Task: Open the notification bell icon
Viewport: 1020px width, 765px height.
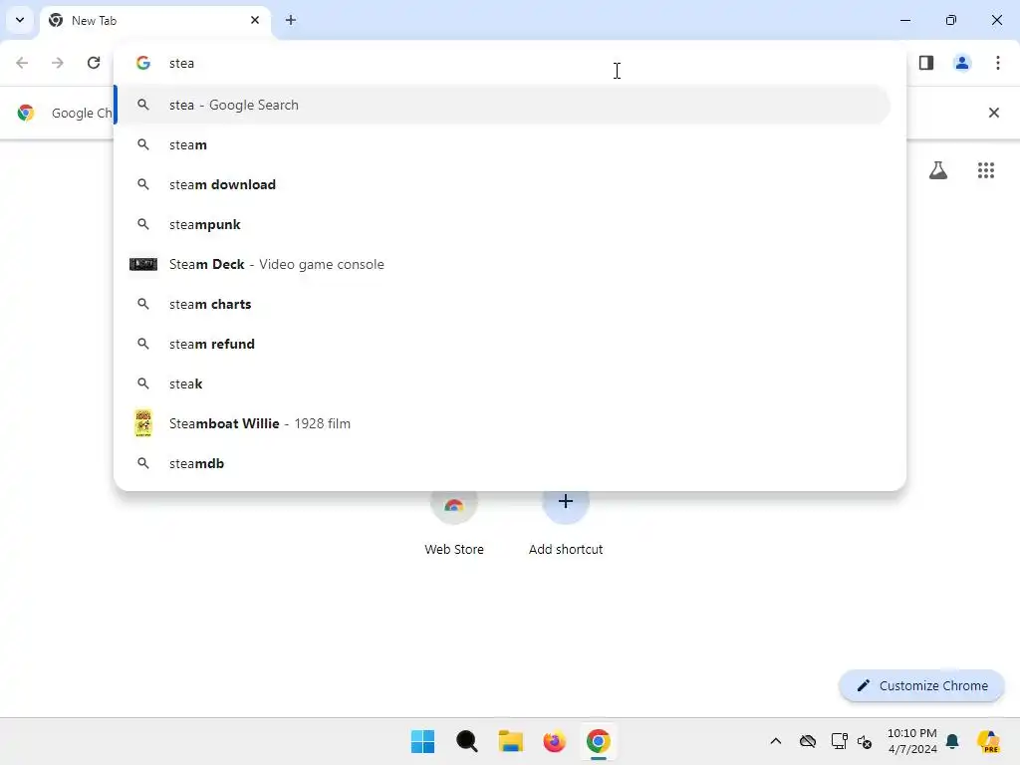Action: pos(952,741)
